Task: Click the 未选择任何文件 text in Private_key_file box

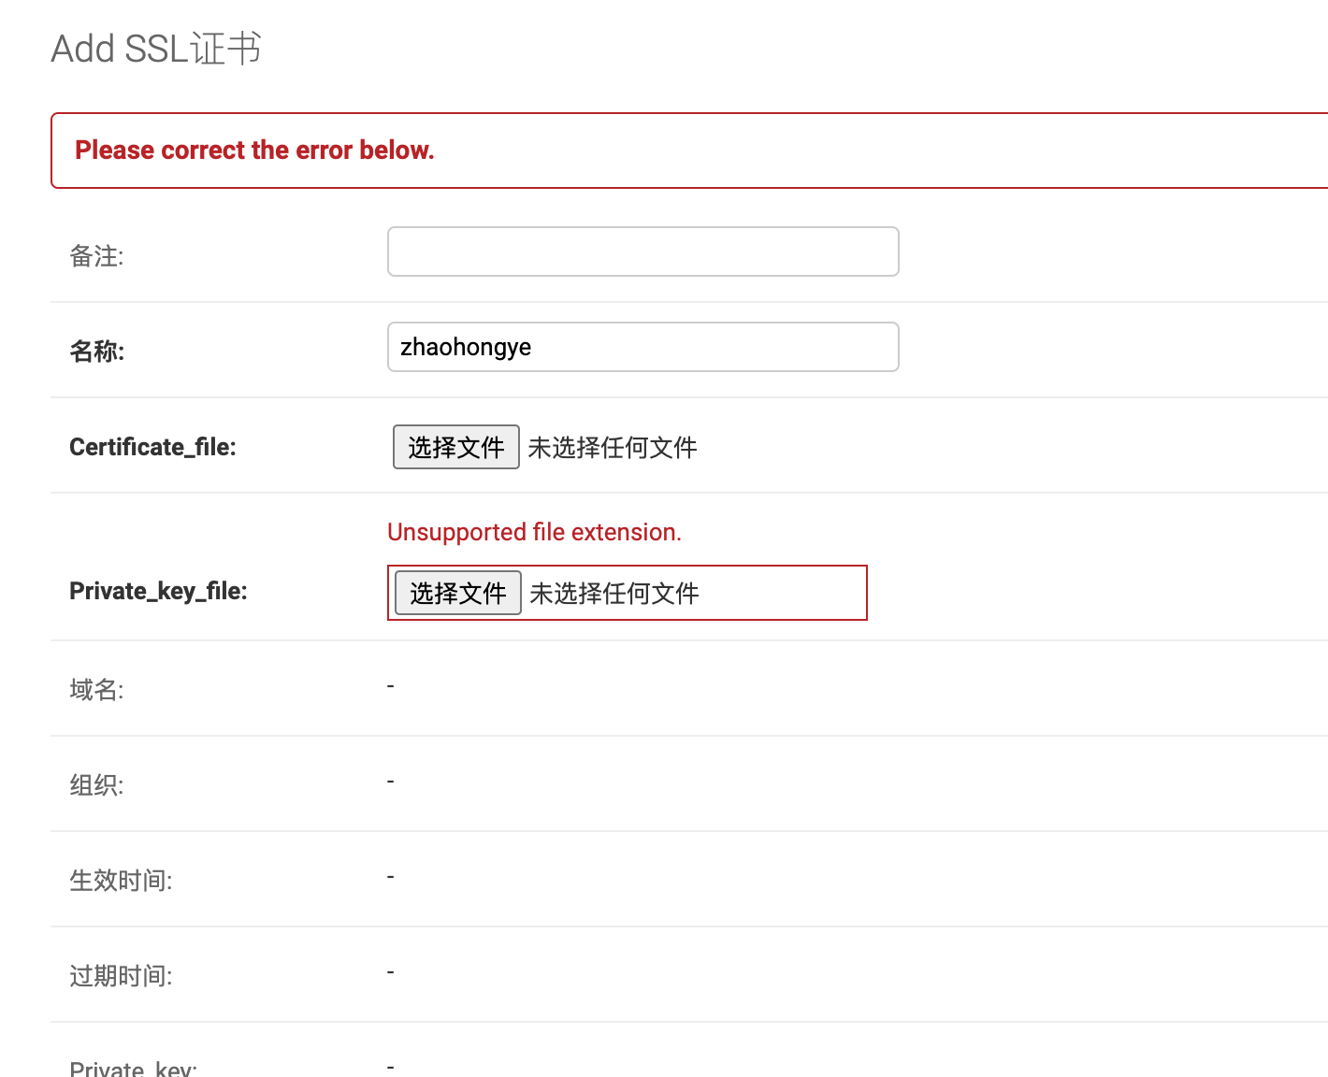Action: coord(614,594)
